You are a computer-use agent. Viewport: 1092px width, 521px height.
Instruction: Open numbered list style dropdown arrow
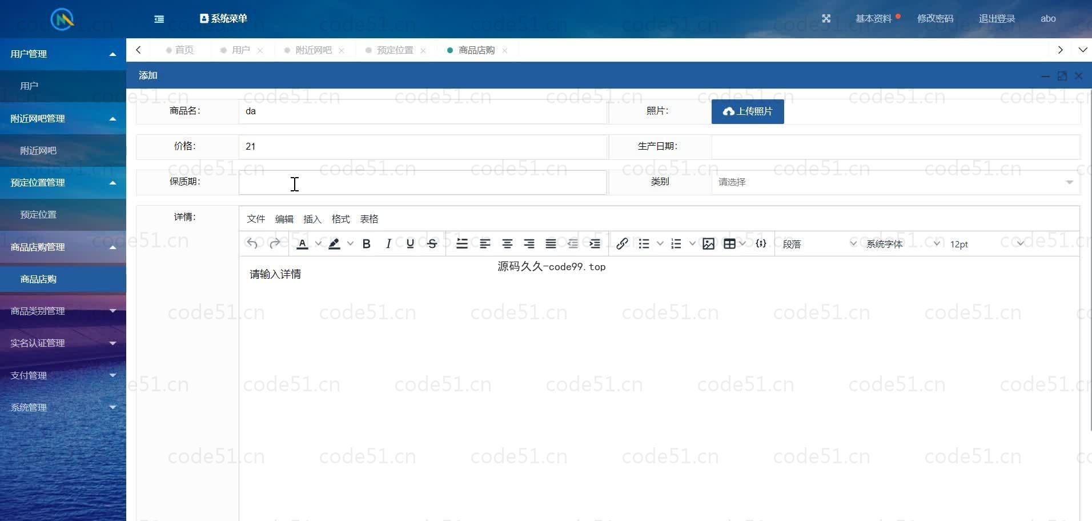pyautogui.click(x=692, y=244)
